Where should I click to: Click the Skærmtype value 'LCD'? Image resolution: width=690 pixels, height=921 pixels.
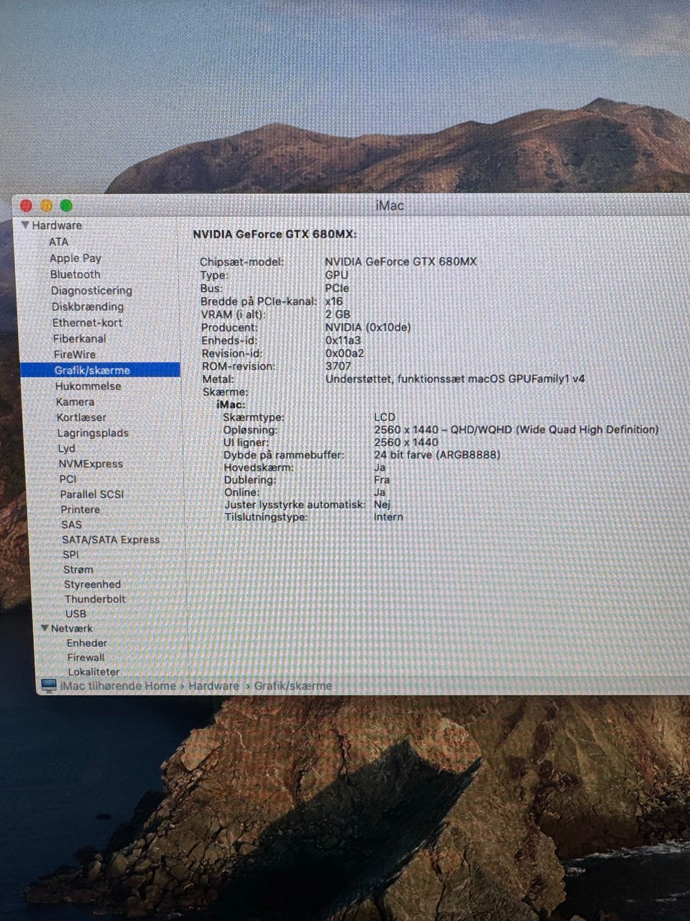385,417
